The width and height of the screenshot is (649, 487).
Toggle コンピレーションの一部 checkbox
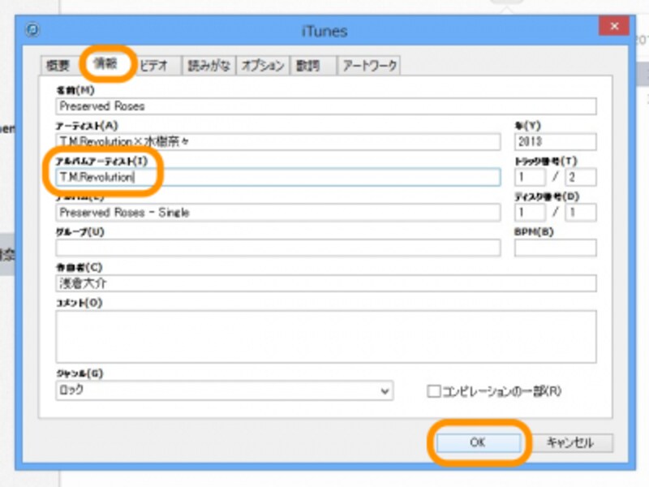tap(433, 391)
